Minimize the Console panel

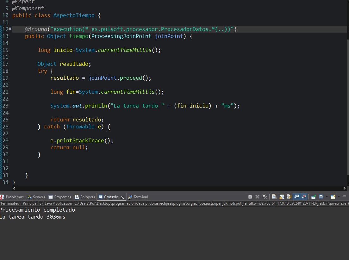click(345, 196)
